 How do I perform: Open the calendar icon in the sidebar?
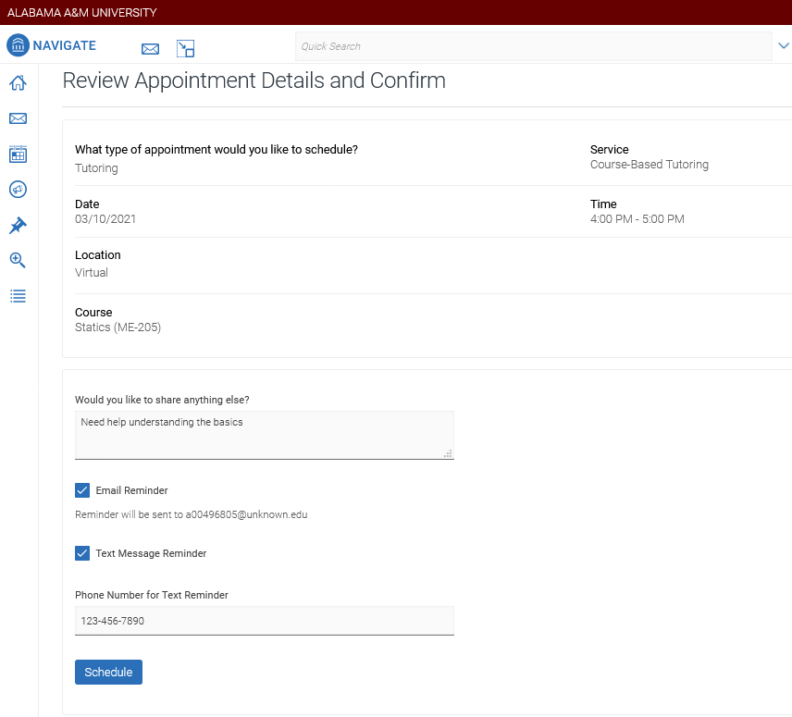(x=18, y=155)
